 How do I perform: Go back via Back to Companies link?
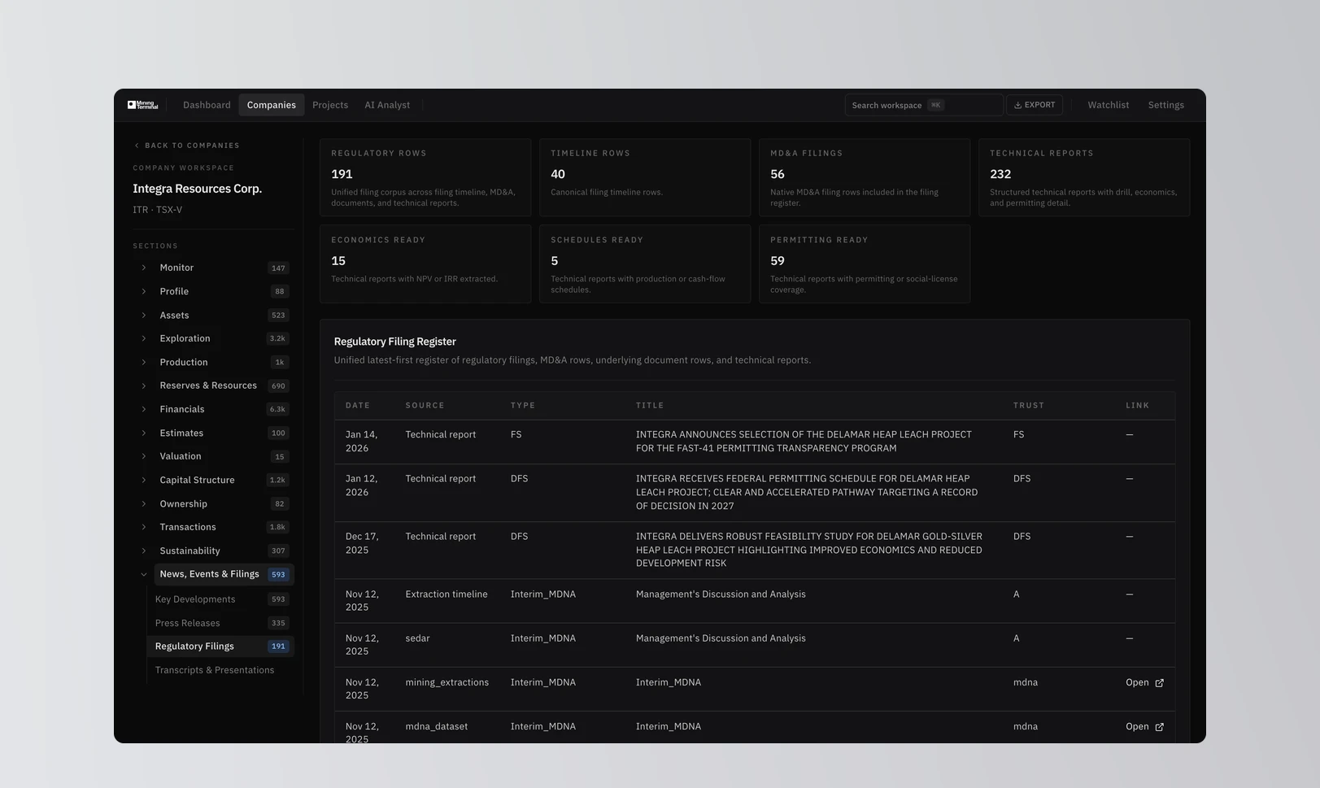coord(187,146)
